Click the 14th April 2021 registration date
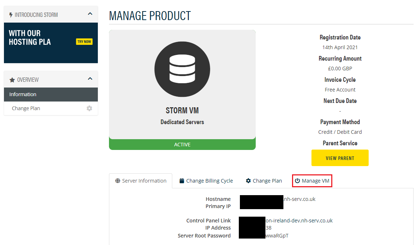 (340, 47)
